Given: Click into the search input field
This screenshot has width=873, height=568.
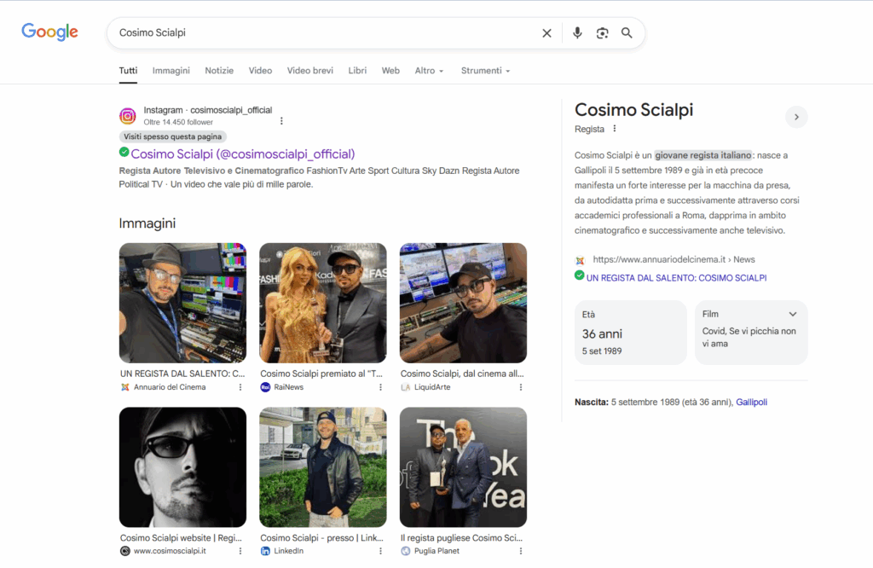Looking at the screenshot, I should pos(324,33).
